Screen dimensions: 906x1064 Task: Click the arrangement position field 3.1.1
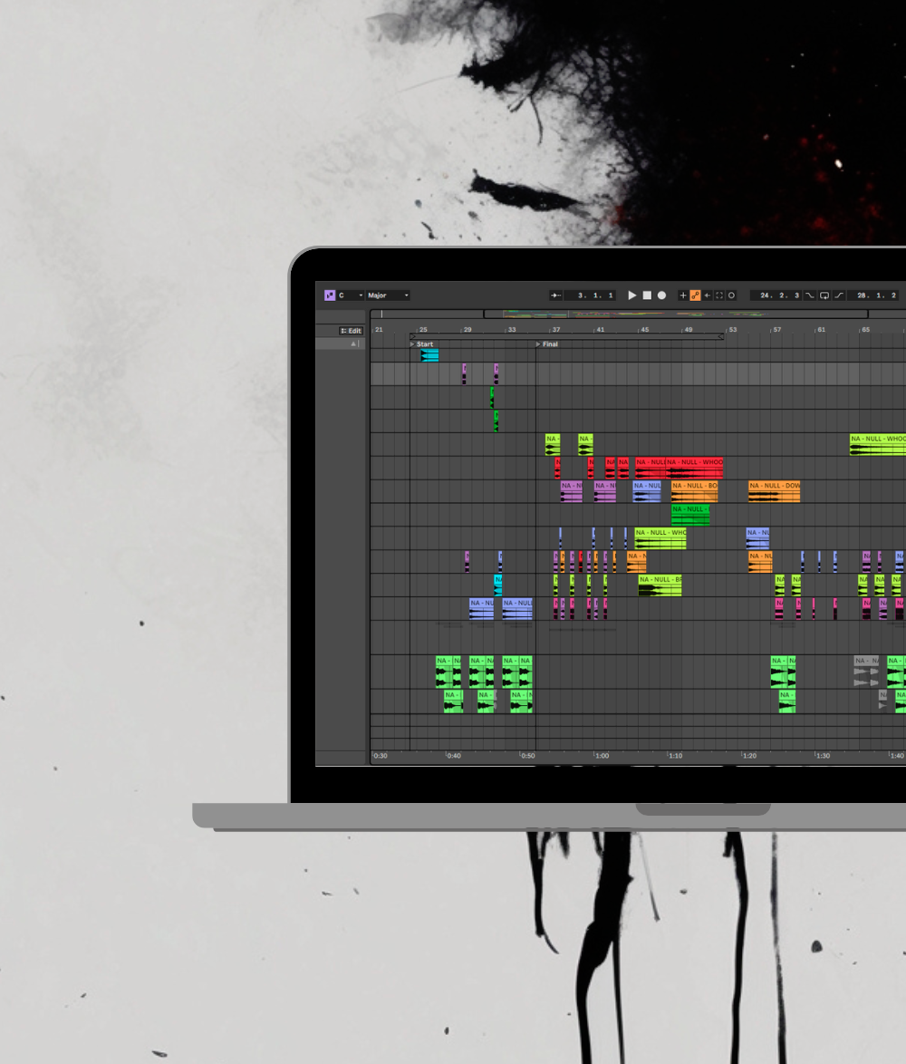pyautogui.click(x=590, y=295)
